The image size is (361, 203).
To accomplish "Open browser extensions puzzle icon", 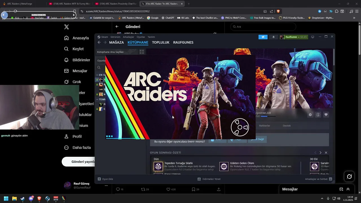I will (336, 11).
